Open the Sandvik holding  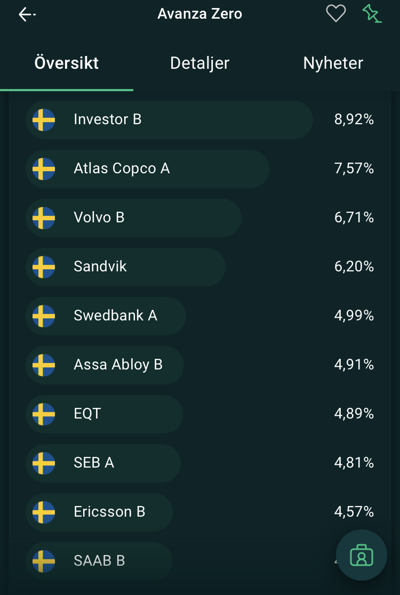click(x=100, y=267)
